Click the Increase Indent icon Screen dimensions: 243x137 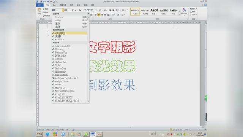[113, 10]
